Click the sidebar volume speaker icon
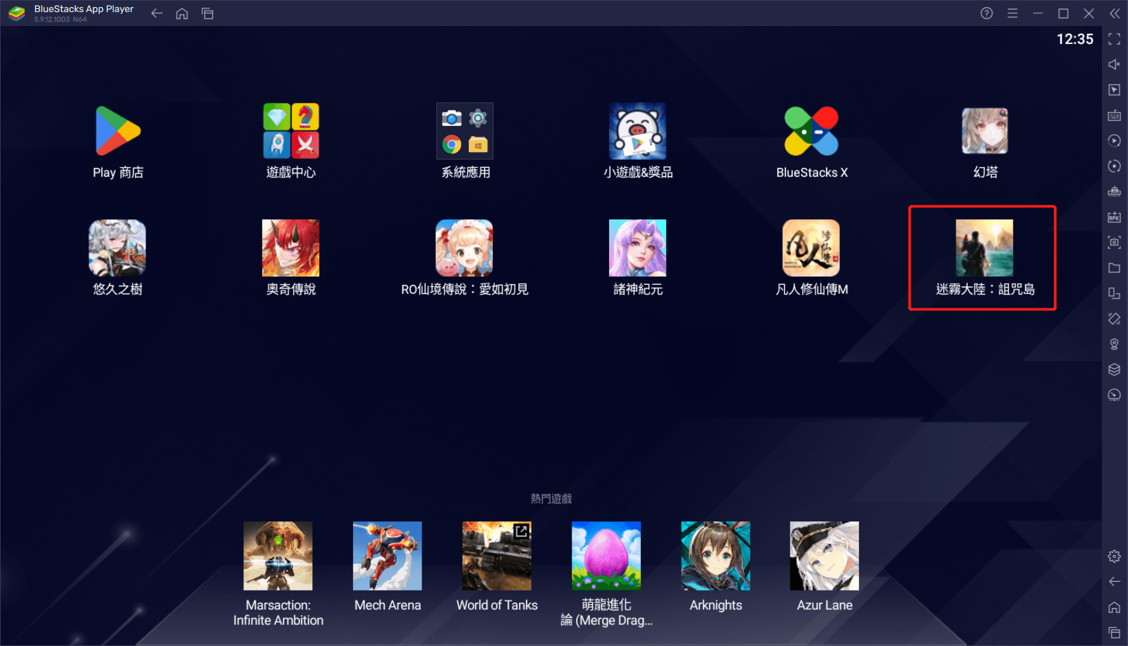The width and height of the screenshot is (1128, 646). point(1114,64)
